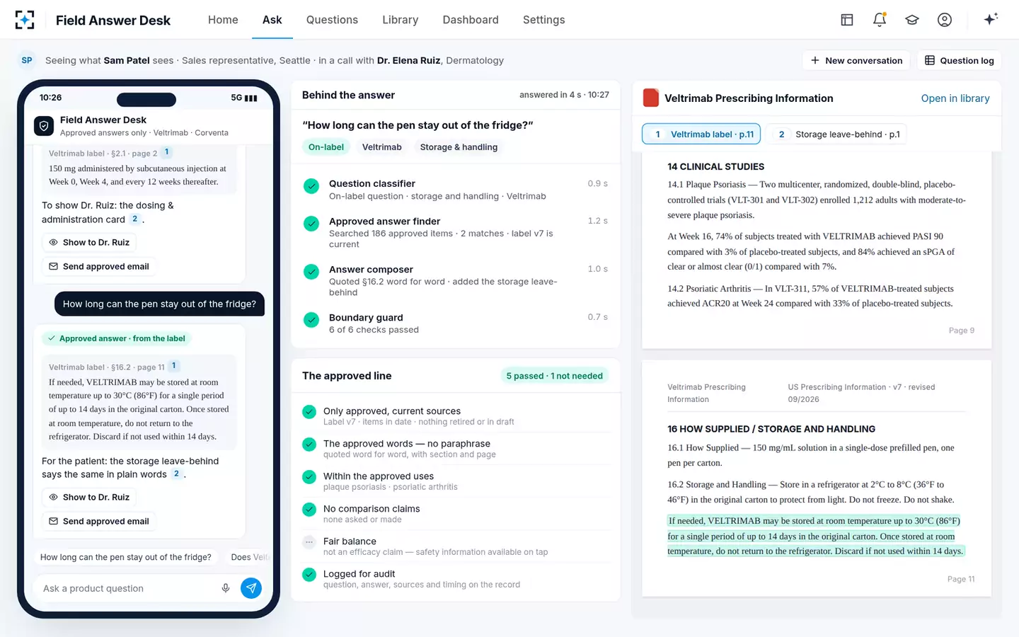
Task: Tap suggestion chip How long can the pen stay
Action: pos(126,557)
